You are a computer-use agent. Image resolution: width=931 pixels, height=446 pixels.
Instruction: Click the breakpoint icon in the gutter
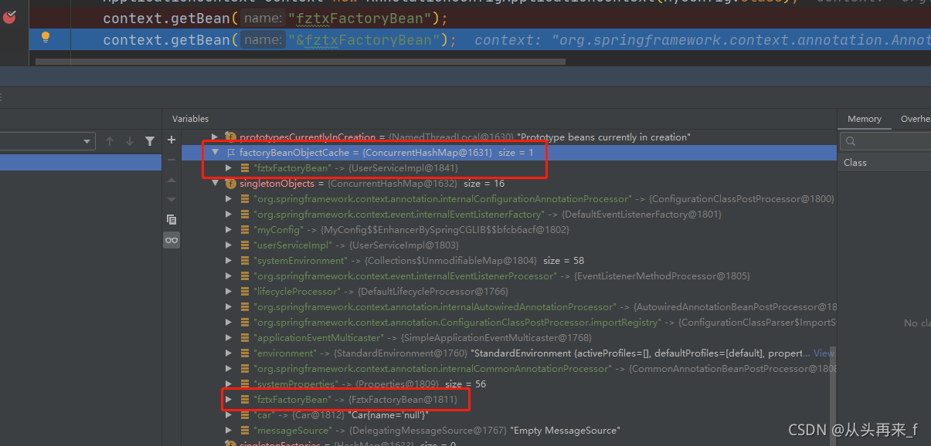[9, 17]
